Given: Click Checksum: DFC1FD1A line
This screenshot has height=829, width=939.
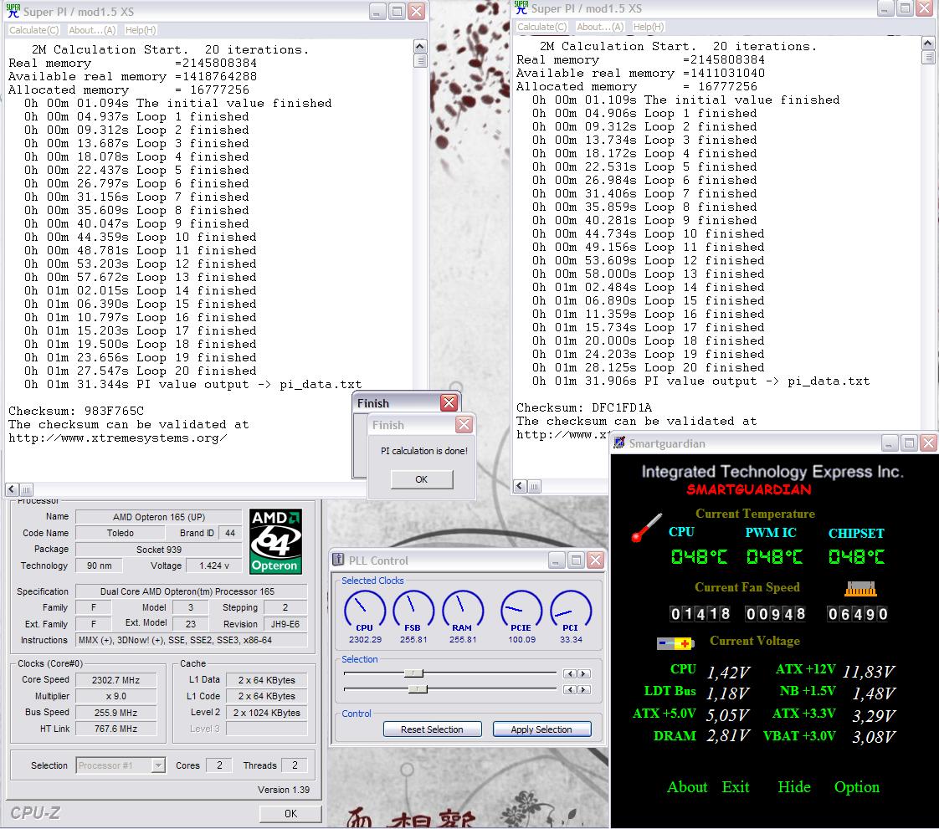Looking at the screenshot, I should (584, 407).
